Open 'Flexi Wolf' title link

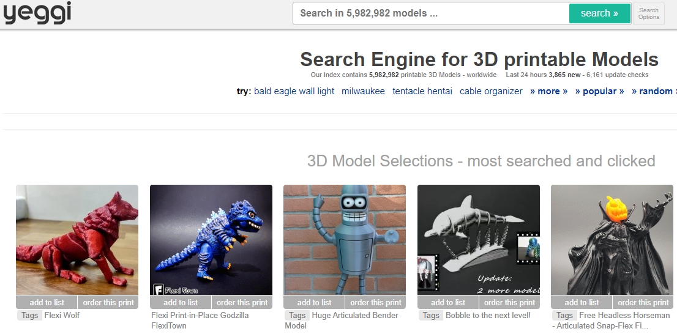(62, 316)
